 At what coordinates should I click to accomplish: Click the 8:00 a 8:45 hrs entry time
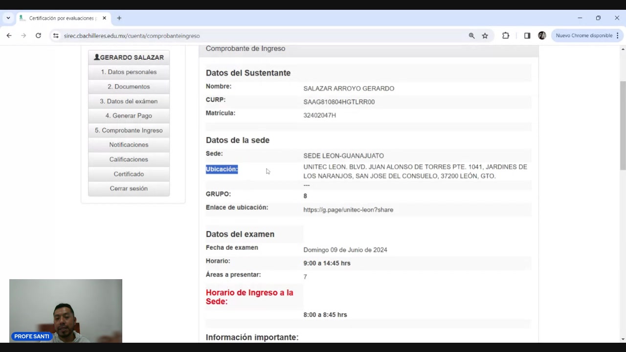click(x=325, y=315)
